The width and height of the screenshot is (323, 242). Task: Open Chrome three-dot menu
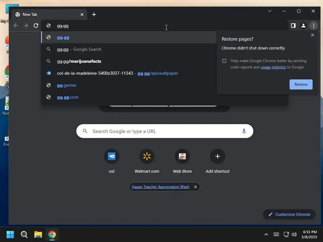[x=314, y=26]
